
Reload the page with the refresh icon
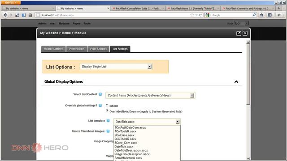pos(200,15)
